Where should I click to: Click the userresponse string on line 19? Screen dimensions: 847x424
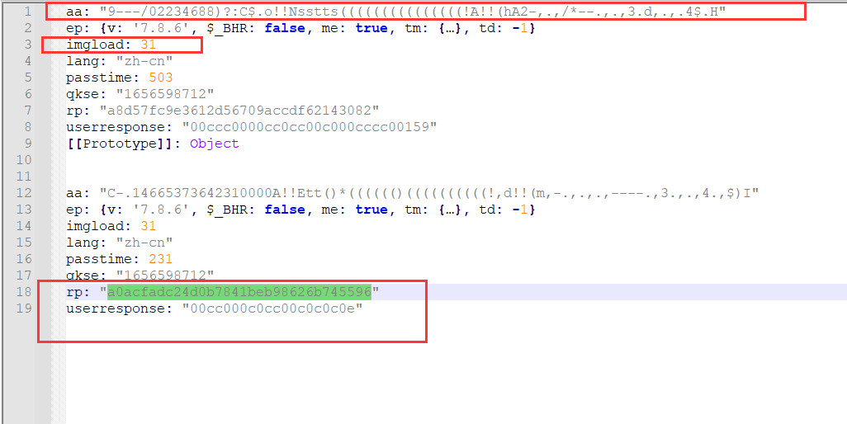pos(272,309)
